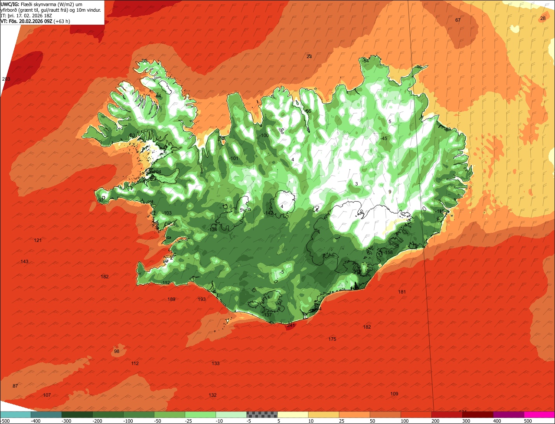
Task: Click the darkest green swatch between -300 and -200
Action: 77,414
